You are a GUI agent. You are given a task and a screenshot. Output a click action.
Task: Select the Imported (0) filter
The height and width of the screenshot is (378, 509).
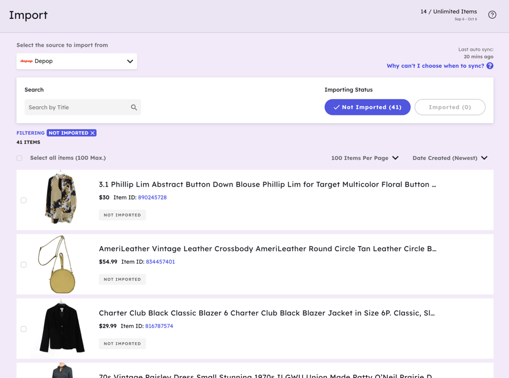click(450, 107)
